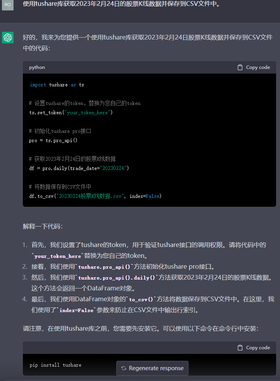The image size is (280, 381).
Task: Click the pro.daily(trade_date="20230224") line
Action: point(79,168)
